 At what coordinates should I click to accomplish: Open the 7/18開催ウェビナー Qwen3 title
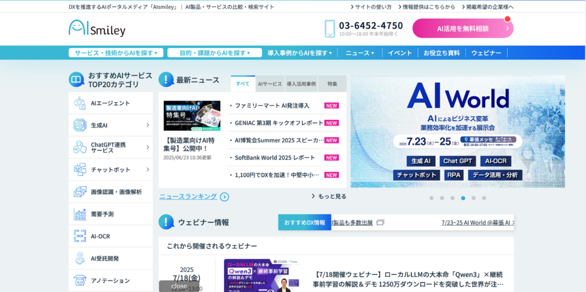(x=407, y=279)
